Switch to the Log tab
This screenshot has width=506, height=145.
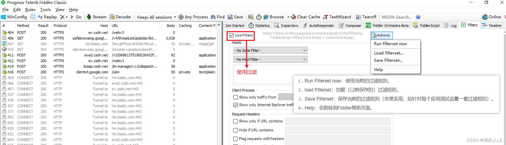[x=450, y=25]
